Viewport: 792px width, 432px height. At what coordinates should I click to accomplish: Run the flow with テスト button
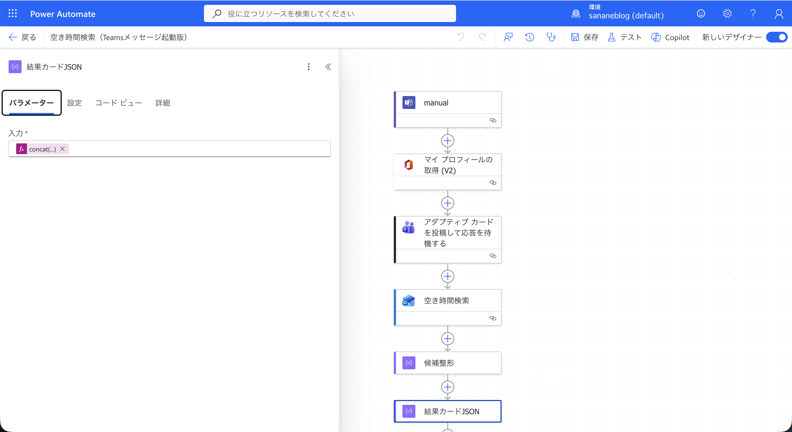coord(625,37)
